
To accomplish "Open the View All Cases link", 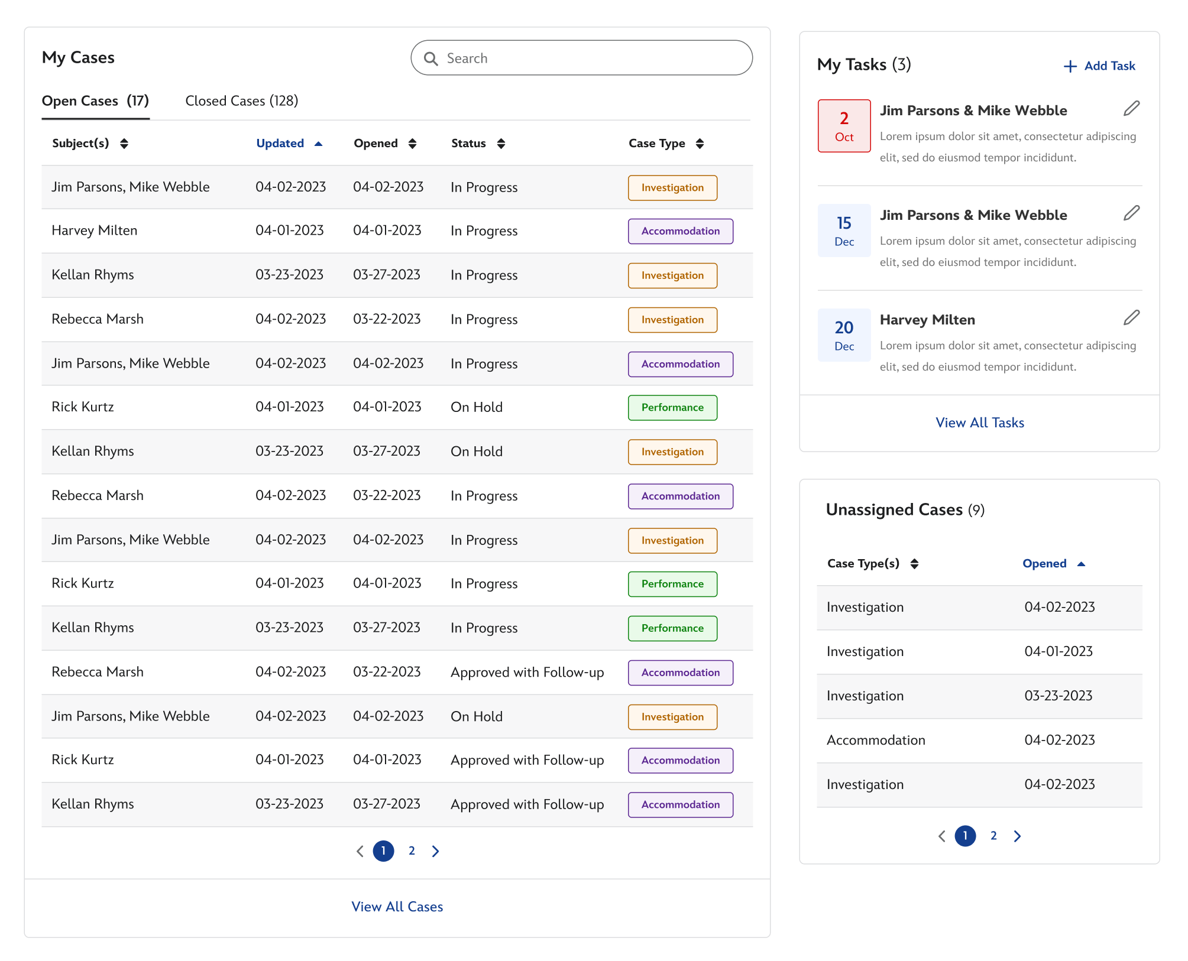I will click(397, 907).
